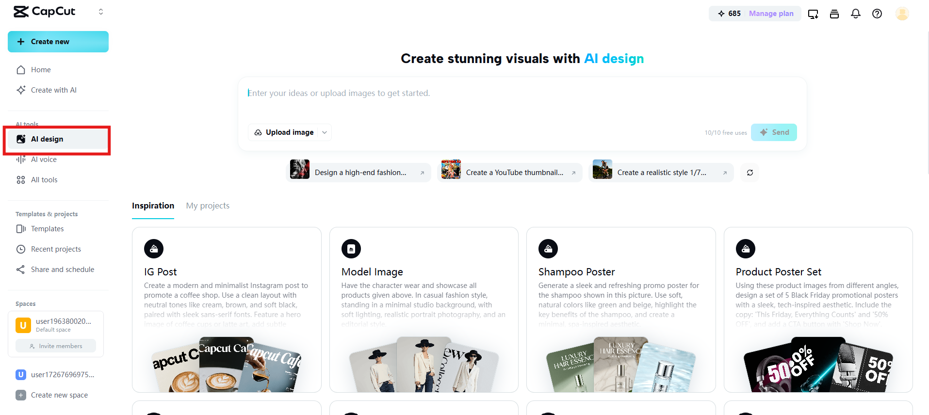This screenshot has height=415, width=929.
Task: Switch to the Inspiration tab
Action: [x=153, y=206]
